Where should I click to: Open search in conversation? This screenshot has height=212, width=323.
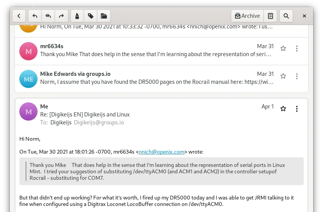tap(286, 16)
